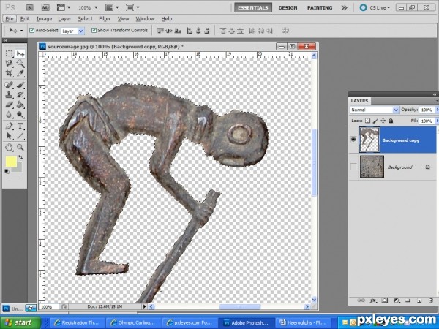Open the Filter menu
The image size is (439, 329).
105,19
